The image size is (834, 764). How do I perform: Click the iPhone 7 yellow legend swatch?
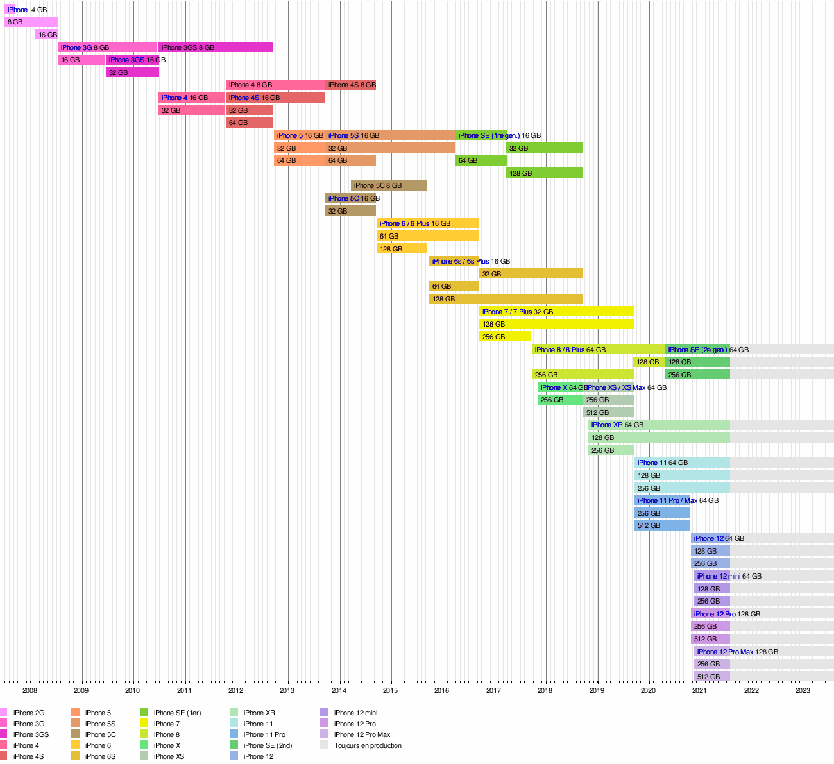pyautogui.click(x=144, y=724)
